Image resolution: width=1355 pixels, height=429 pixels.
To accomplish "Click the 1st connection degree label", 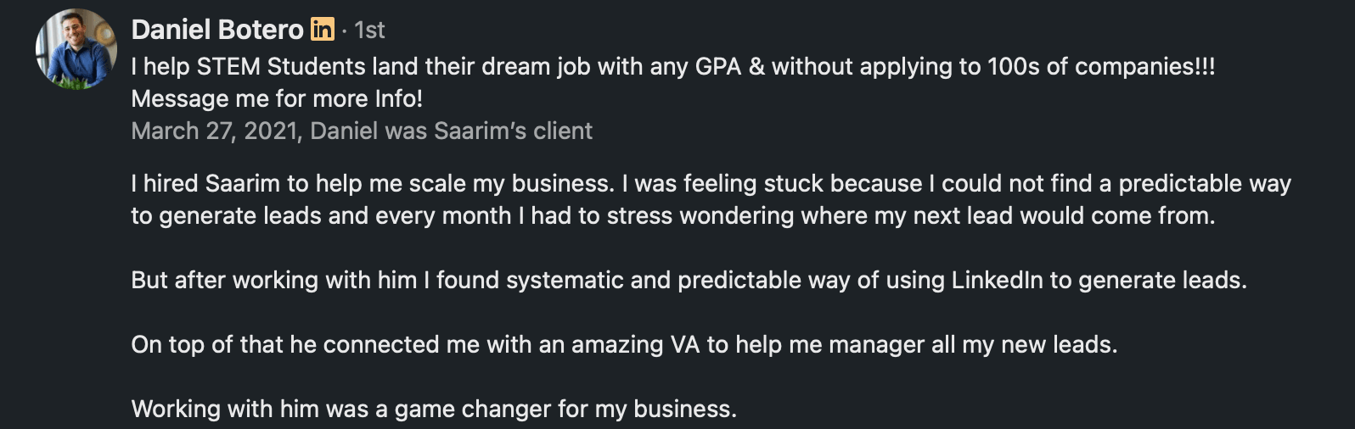I will click(x=370, y=31).
